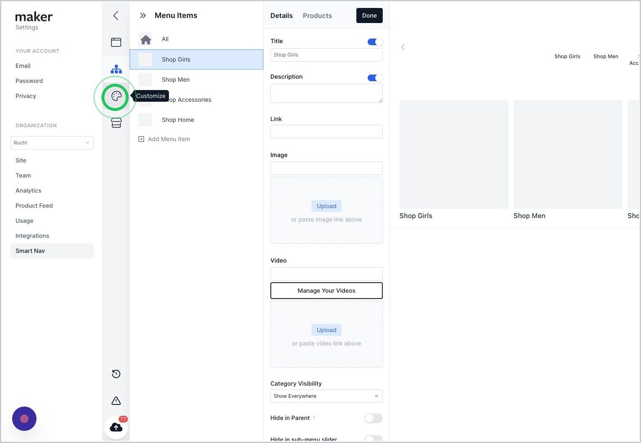Open Integrations in settings sidebar
The height and width of the screenshot is (443, 641).
tap(32, 236)
